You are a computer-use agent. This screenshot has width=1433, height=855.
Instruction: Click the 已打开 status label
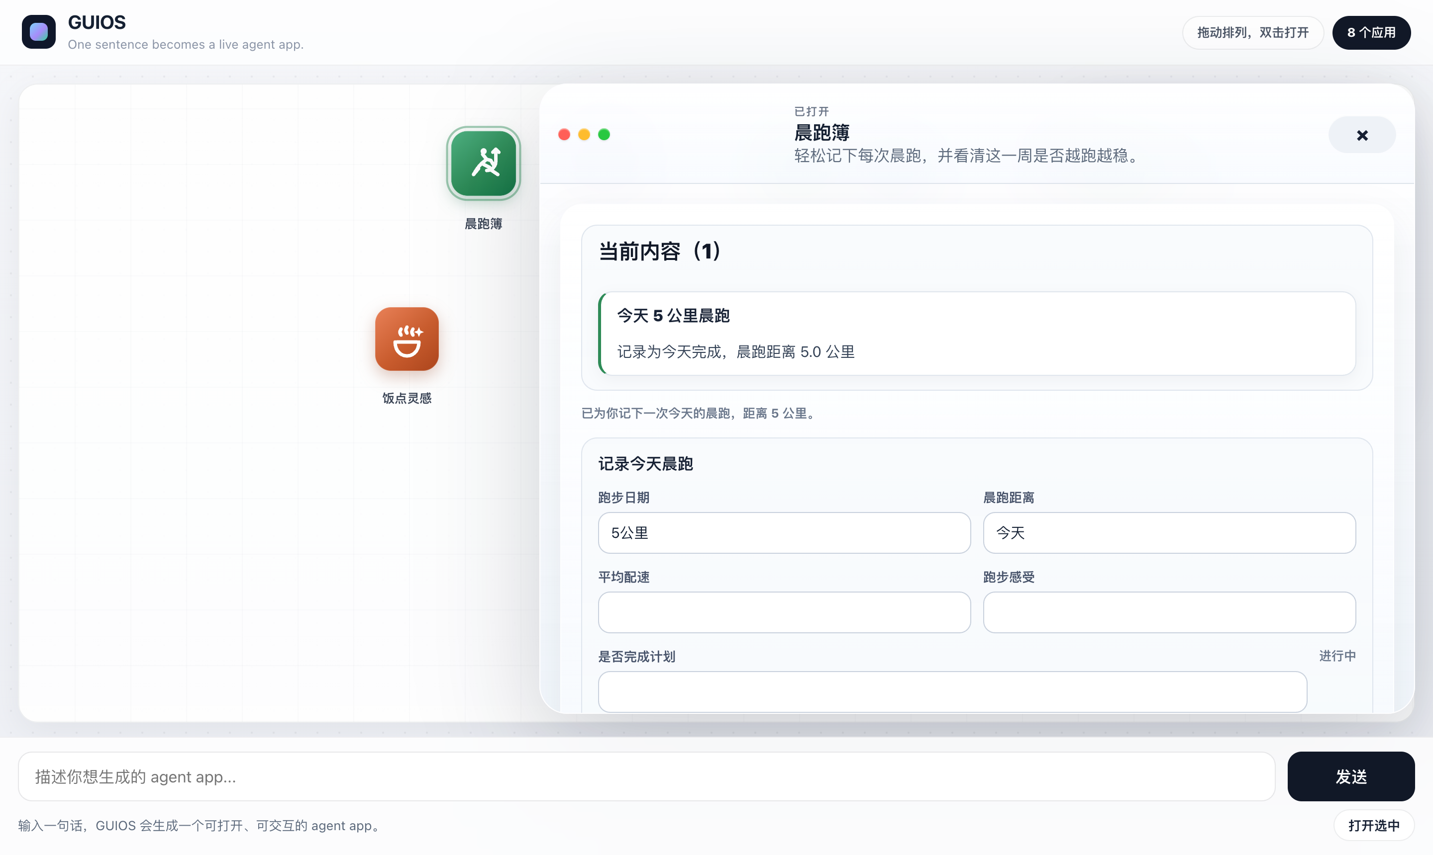pyautogui.click(x=812, y=111)
